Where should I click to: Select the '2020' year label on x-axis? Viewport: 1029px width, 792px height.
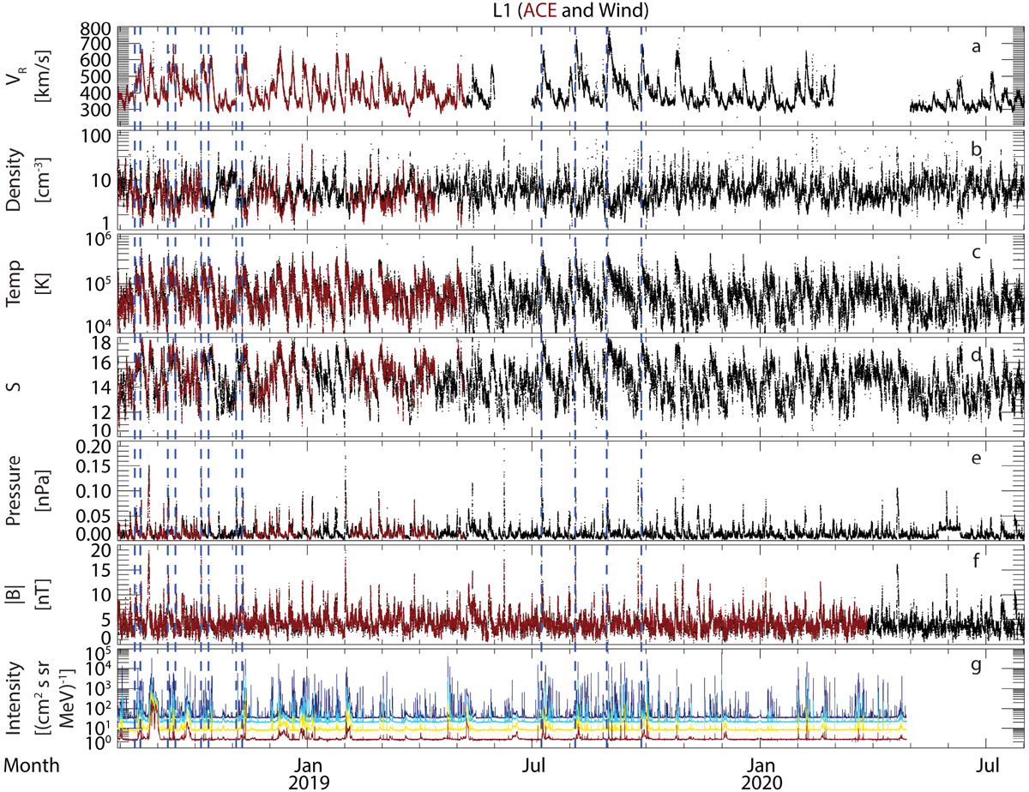pyautogui.click(x=763, y=781)
